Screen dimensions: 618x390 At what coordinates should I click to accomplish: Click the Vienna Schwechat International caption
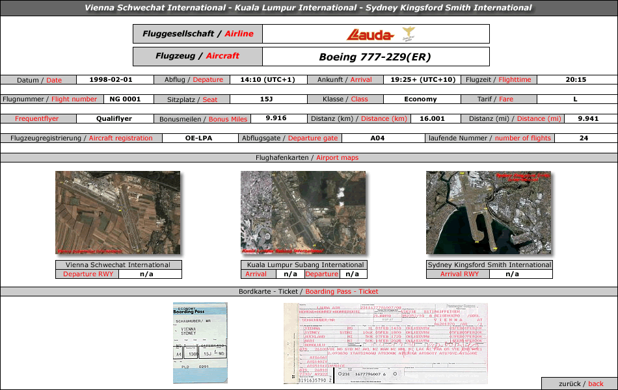pyautogui.click(x=118, y=265)
